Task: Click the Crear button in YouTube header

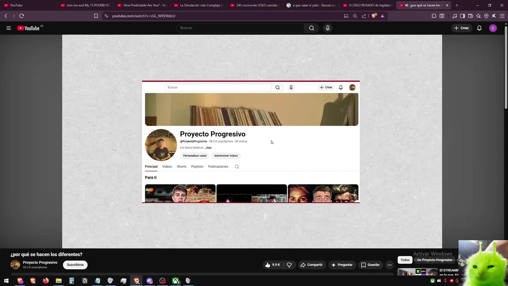Action: pos(462,28)
